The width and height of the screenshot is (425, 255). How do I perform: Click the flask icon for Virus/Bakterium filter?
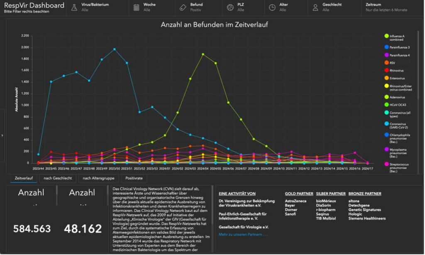(x=74, y=7)
